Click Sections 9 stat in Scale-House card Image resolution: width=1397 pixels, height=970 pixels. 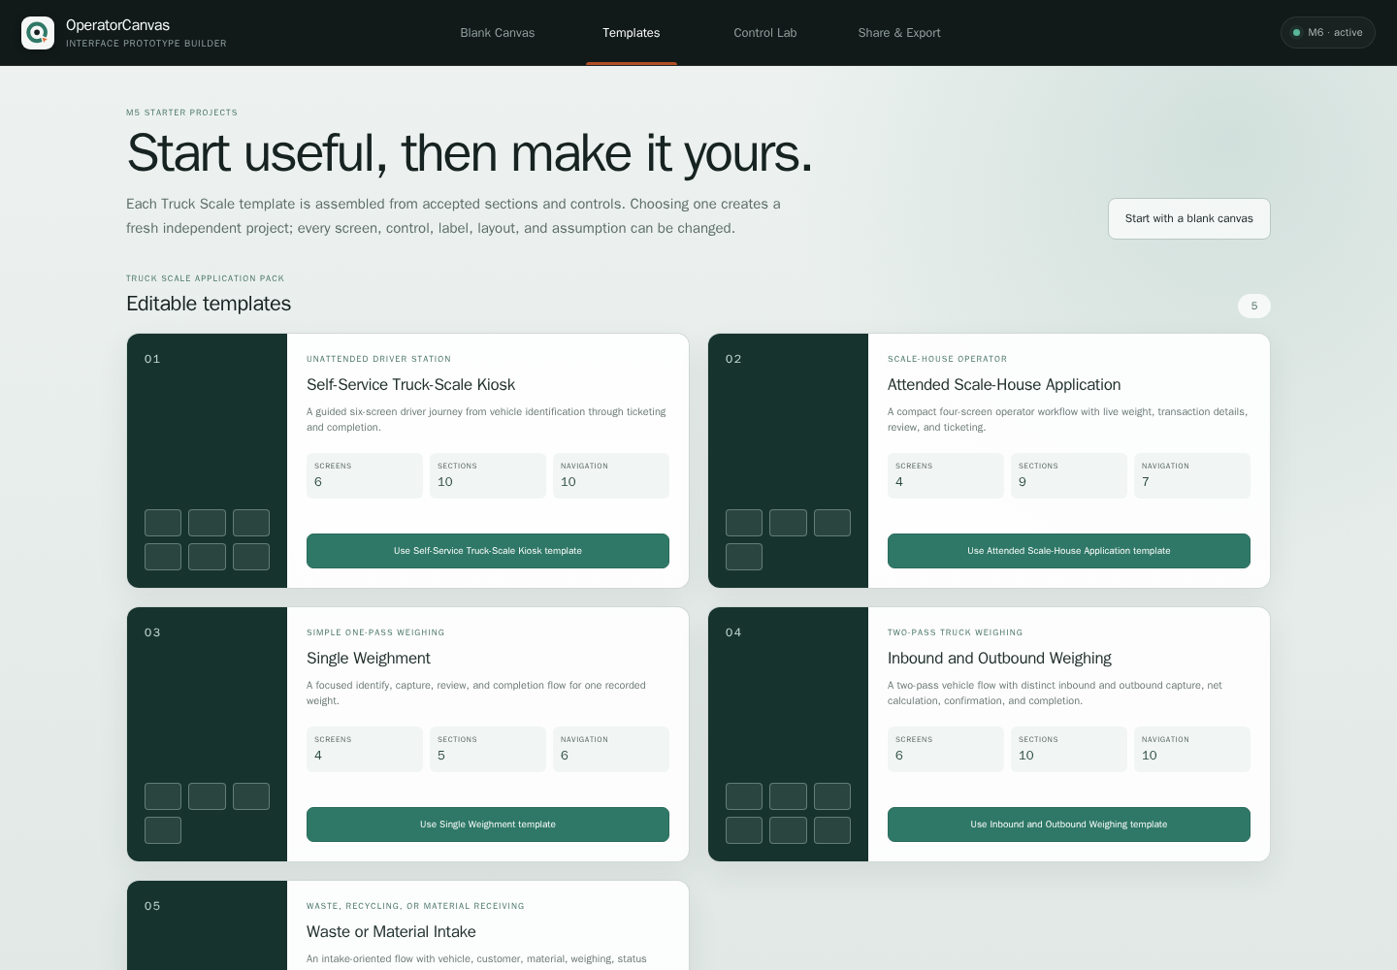[1069, 476]
